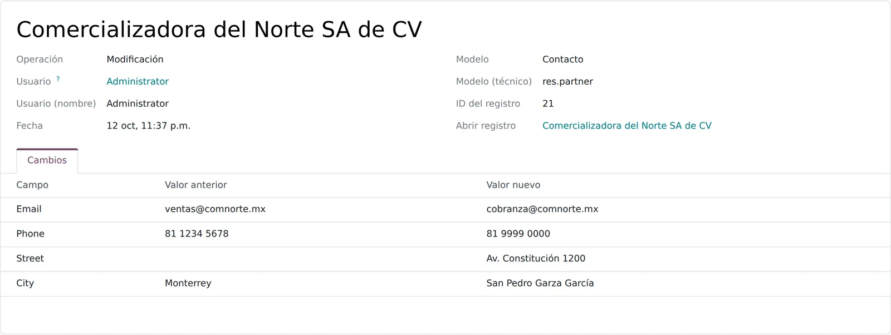
Task: Click the old email ventas@comnorte.mx
Action: click(215, 209)
